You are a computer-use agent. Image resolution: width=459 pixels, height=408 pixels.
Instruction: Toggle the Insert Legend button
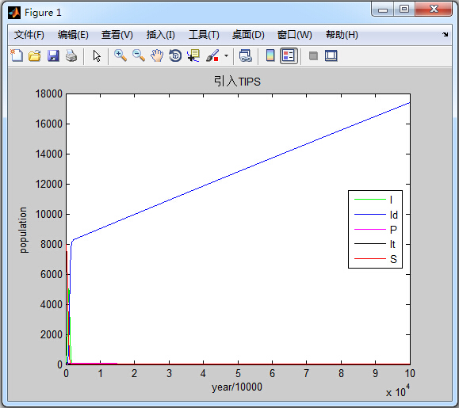(289, 55)
